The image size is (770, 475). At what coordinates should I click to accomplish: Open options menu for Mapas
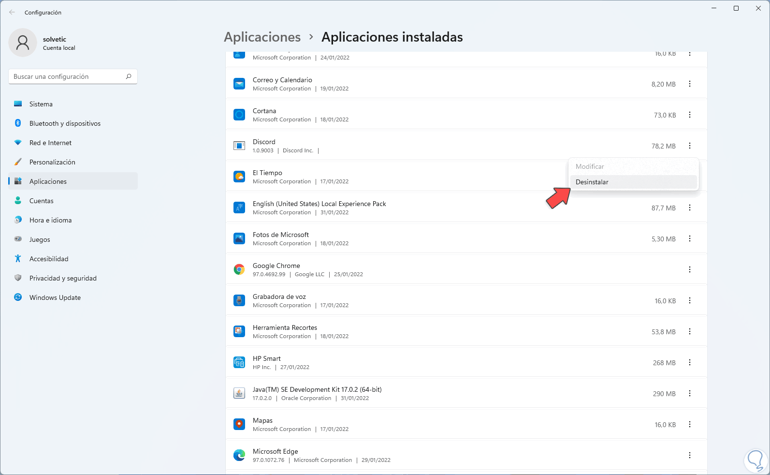pos(690,425)
